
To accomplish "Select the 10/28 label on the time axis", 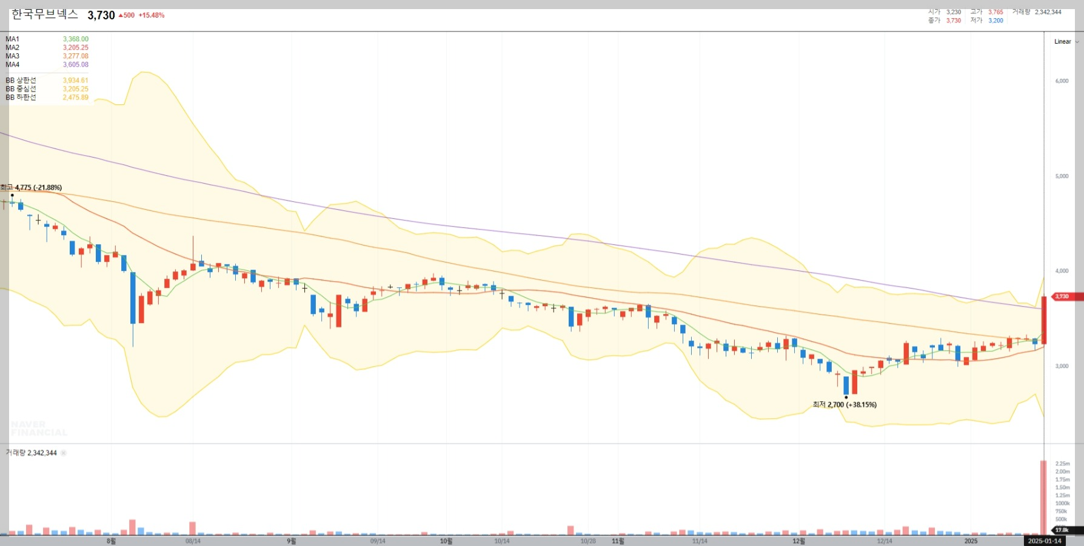I will (588, 541).
